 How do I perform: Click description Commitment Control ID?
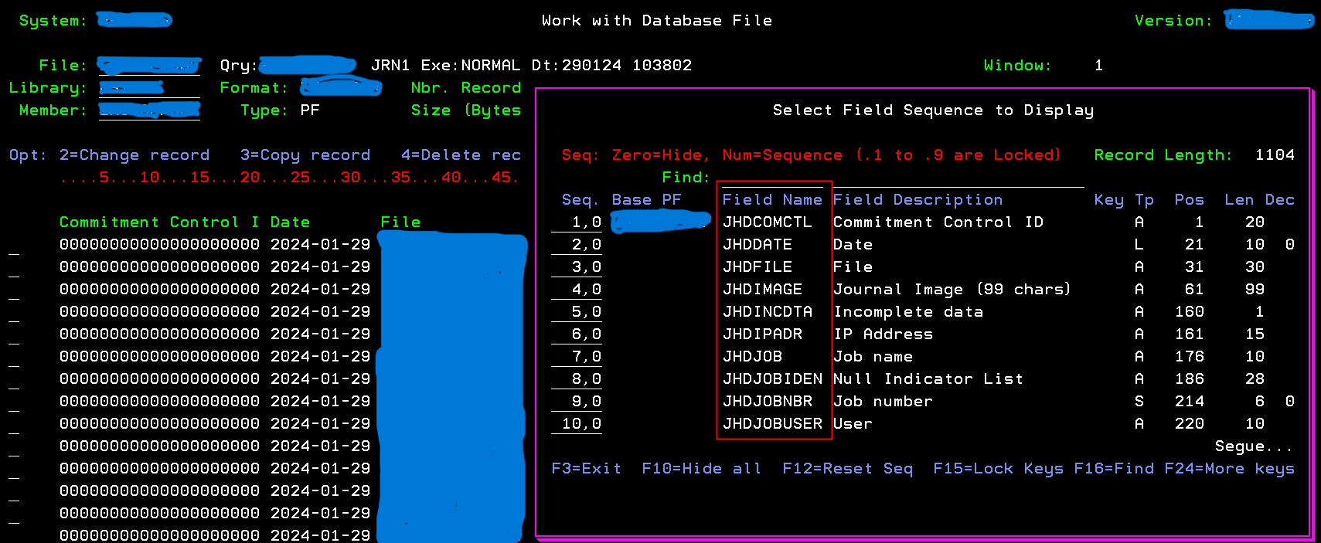[x=938, y=222]
